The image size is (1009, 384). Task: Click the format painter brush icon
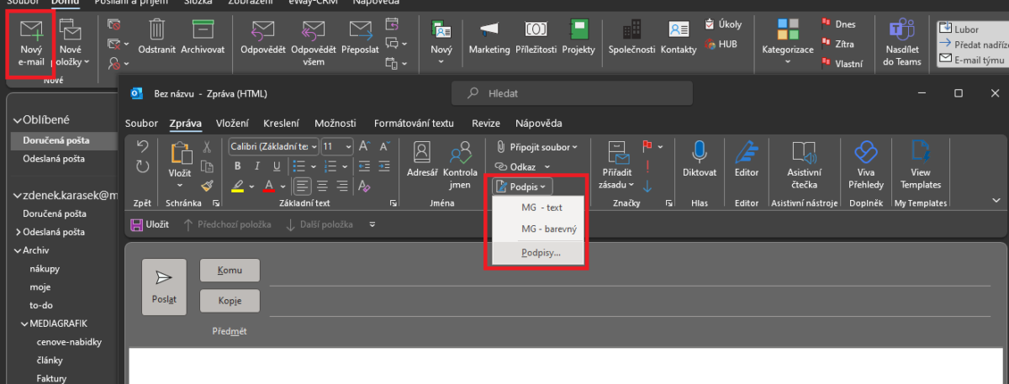pos(207,186)
